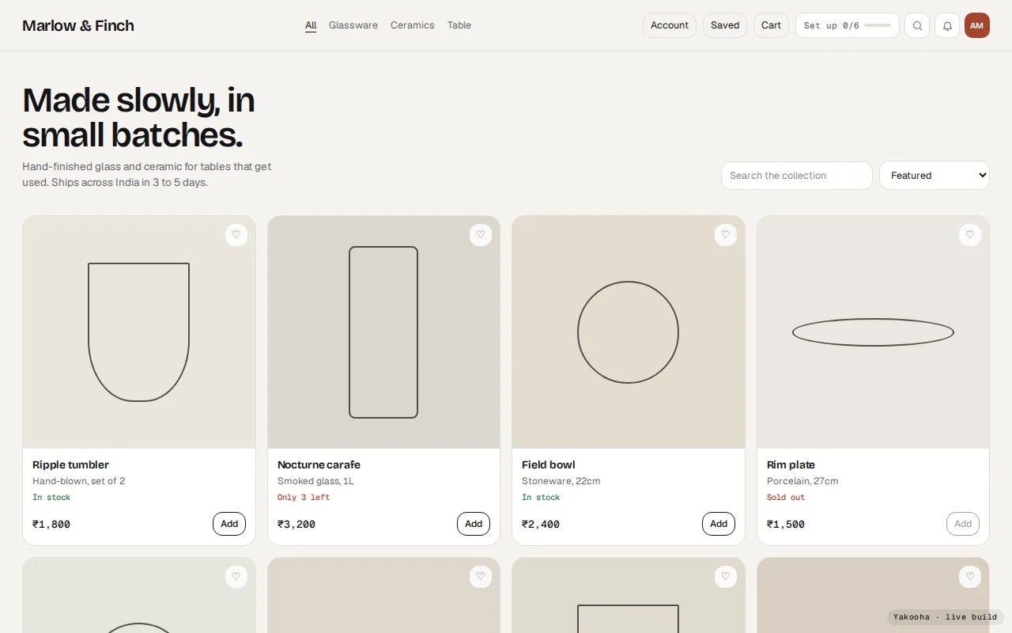Click the Rim plate title
1012x633 pixels.
[791, 464]
